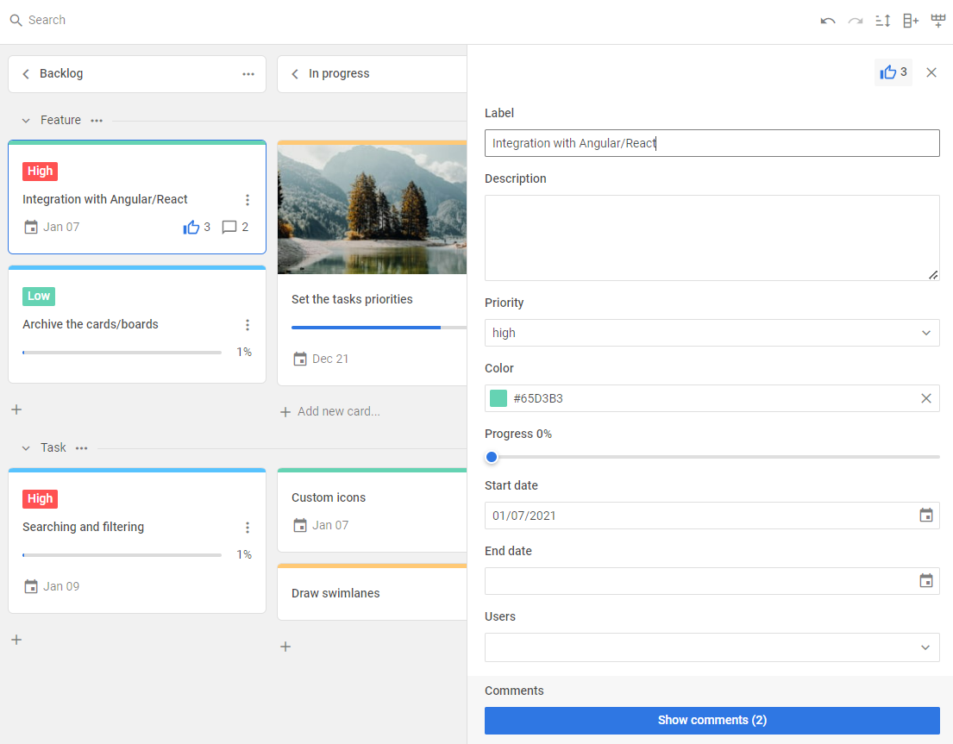The image size is (953, 744).
Task: Click into the Description text area
Action: click(x=712, y=237)
